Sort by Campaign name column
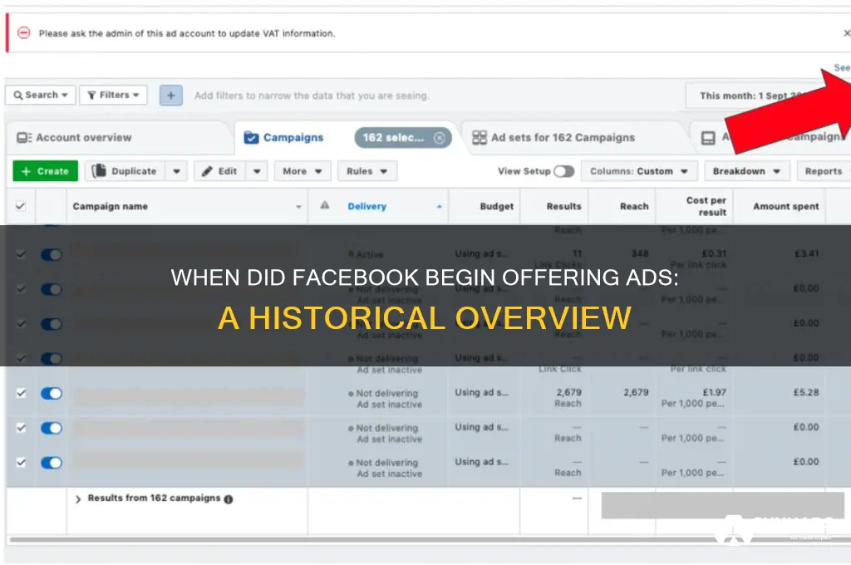 [x=187, y=206]
